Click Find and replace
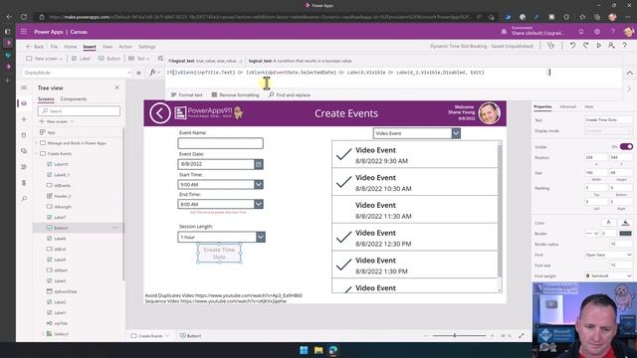 [290, 95]
